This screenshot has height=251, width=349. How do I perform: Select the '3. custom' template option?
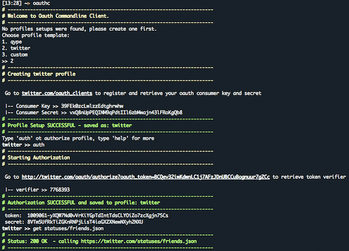(x=15, y=55)
